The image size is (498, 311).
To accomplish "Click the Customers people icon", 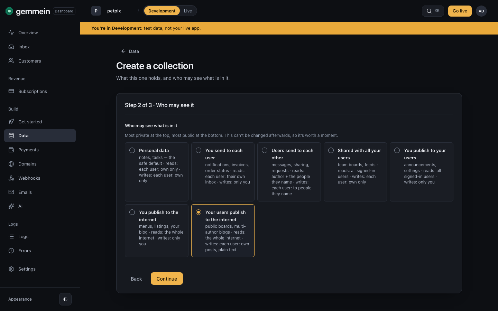I will point(11,61).
